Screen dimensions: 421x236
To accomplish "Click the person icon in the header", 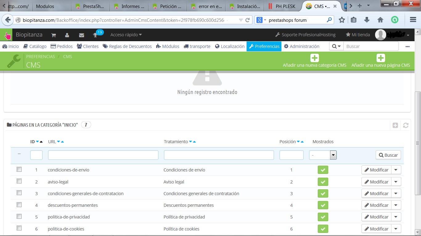I will (67, 35).
